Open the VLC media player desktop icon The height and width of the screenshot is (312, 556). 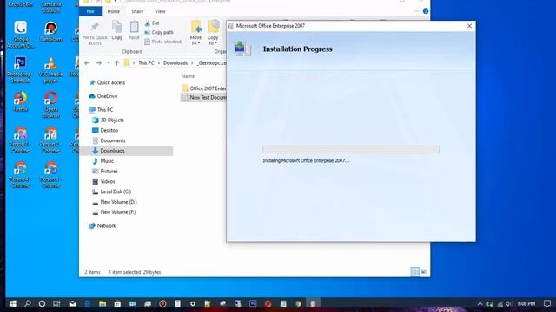click(50, 70)
